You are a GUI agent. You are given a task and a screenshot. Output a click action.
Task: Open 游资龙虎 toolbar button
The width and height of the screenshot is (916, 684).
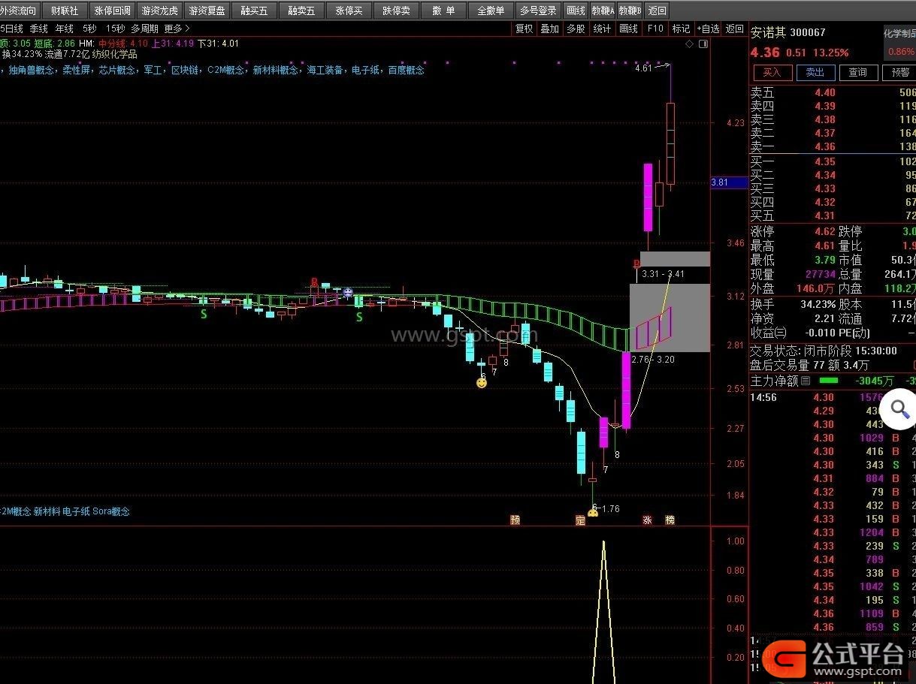(160, 11)
